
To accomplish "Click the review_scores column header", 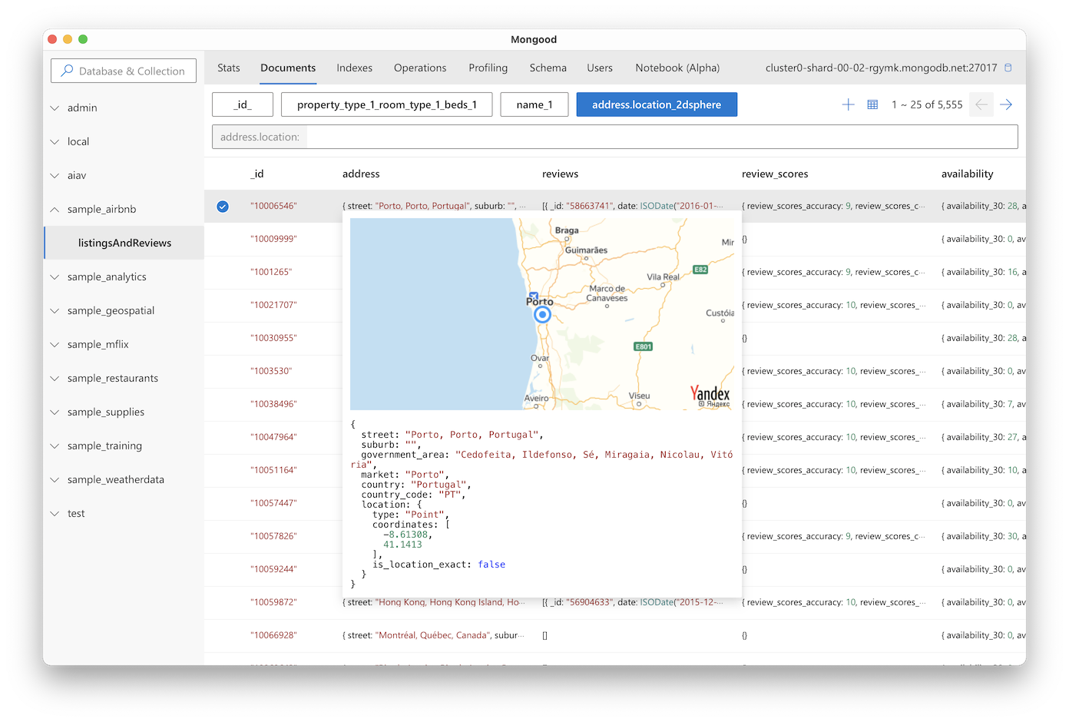I will click(775, 174).
